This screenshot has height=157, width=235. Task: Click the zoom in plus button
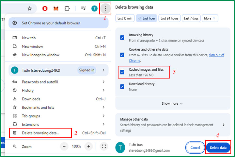pos(88,147)
